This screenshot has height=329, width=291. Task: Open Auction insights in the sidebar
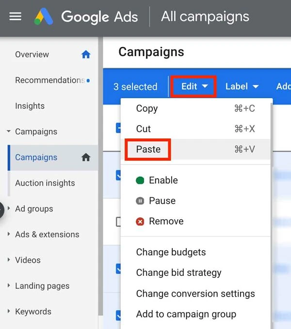pyautogui.click(x=45, y=183)
